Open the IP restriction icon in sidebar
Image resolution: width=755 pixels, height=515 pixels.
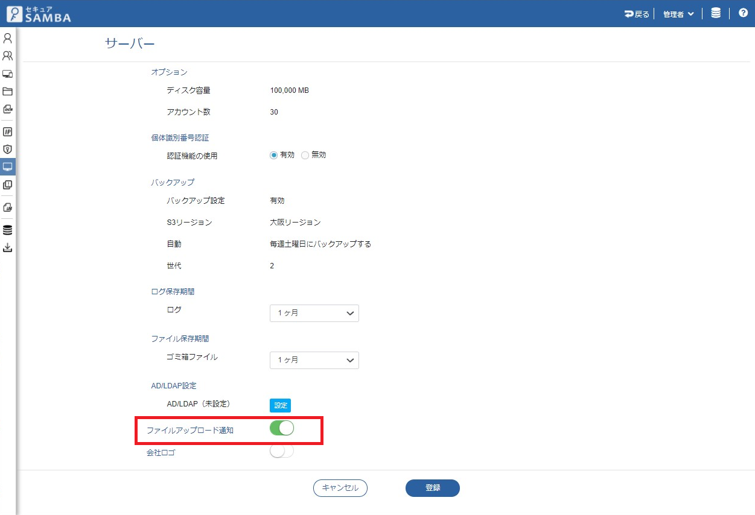point(7,131)
